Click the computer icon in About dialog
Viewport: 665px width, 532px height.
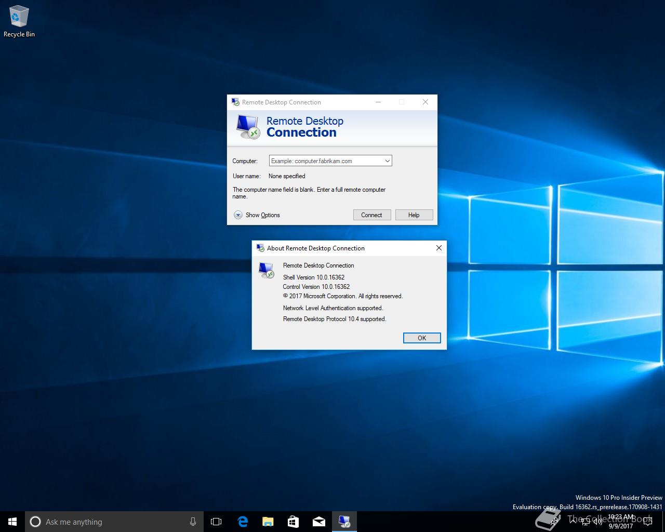click(267, 270)
